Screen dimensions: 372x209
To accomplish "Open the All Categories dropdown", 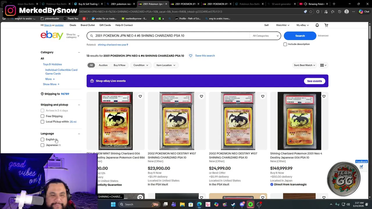I will [x=265, y=36].
